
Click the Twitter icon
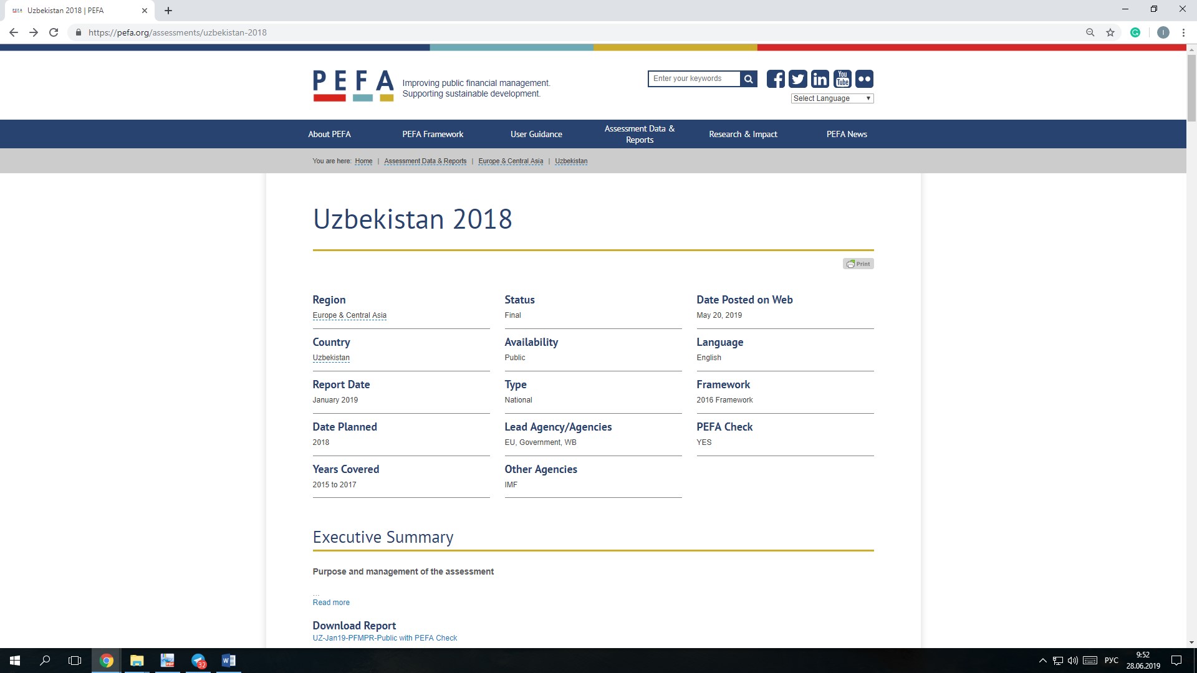(x=797, y=78)
